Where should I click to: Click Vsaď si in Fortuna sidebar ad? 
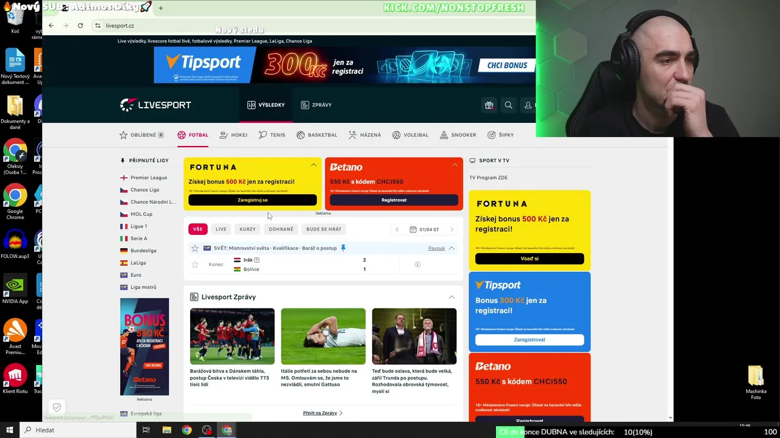pos(530,259)
